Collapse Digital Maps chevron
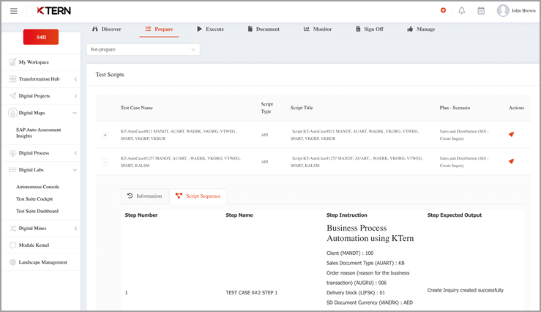 click(x=75, y=113)
